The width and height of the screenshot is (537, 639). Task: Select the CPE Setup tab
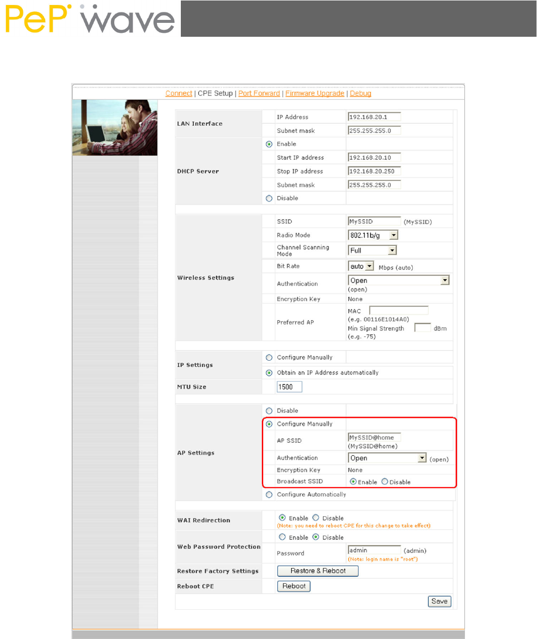pos(215,93)
